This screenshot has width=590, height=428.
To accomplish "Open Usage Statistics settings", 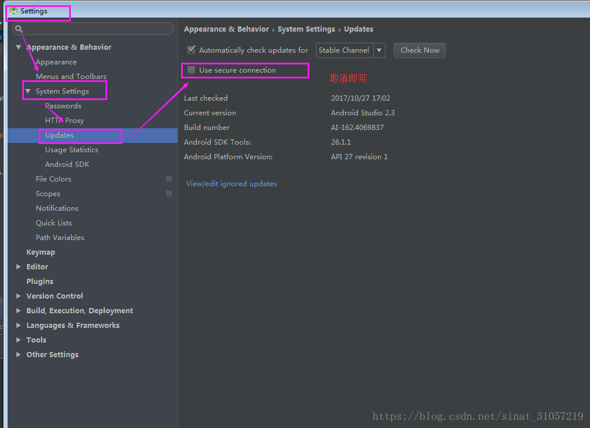I will pos(71,150).
